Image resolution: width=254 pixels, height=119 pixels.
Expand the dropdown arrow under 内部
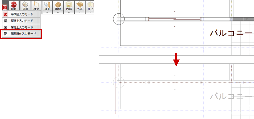pyautogui.click(x=69, y=12)
